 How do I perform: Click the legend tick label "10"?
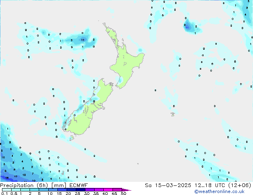tap(50, 193)
